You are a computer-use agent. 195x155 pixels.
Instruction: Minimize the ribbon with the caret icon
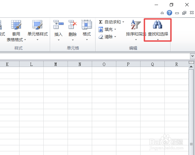[162, 13]
